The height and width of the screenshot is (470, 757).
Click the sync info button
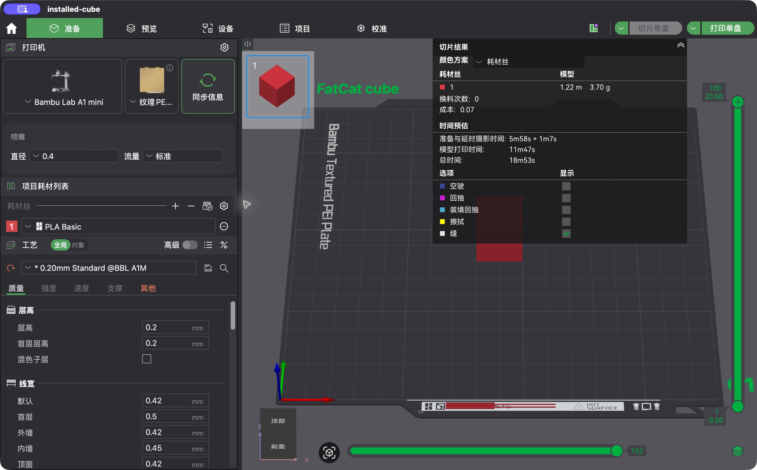click(x=208, y=86)
